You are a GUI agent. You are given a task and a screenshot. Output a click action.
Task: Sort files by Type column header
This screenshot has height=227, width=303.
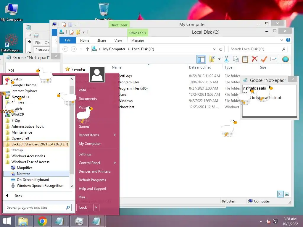coord(228,67)
